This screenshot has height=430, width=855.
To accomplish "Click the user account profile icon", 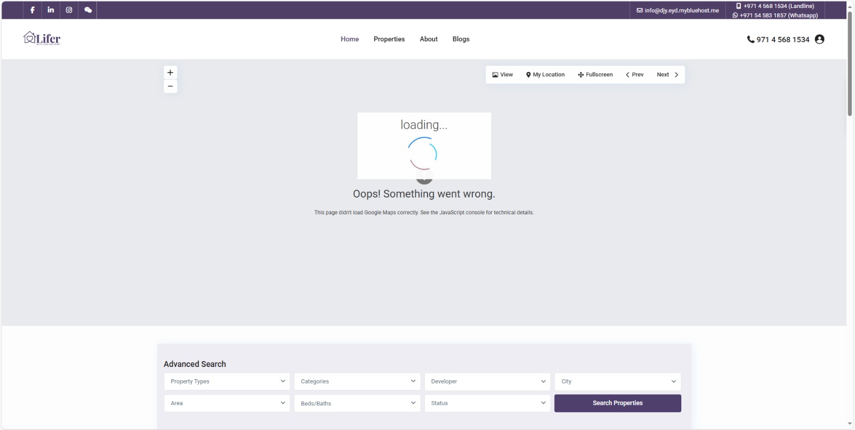I will 820,39.
